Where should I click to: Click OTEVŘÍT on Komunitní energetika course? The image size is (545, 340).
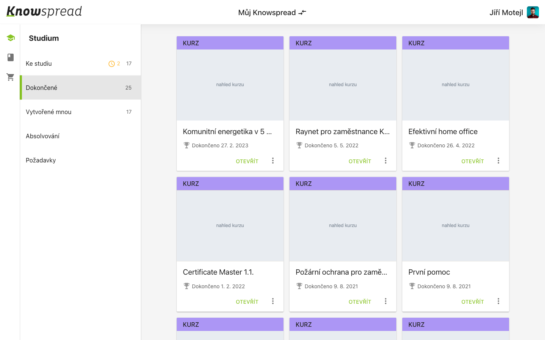pyautogui.click(x=247, y=161)
